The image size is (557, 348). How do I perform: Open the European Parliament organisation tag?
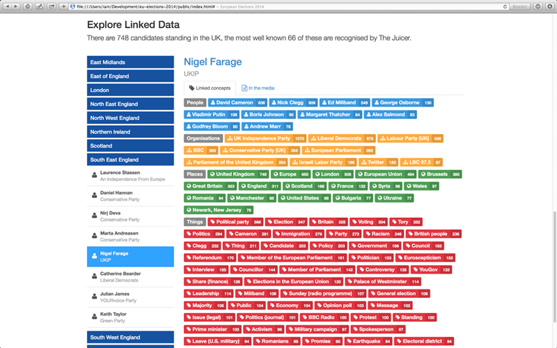[339, 150]
